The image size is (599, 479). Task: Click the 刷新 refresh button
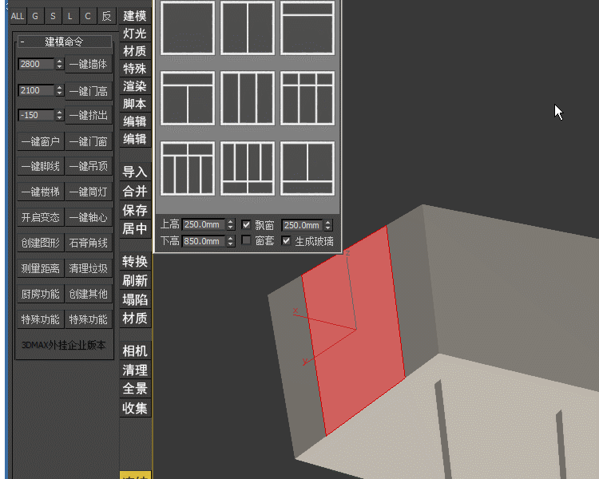[135, 281]
